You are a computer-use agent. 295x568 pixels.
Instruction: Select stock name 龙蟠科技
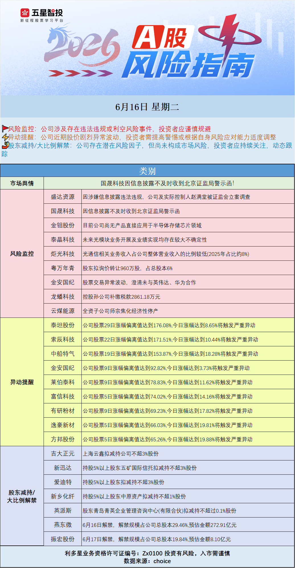click(x=63, y=297)
